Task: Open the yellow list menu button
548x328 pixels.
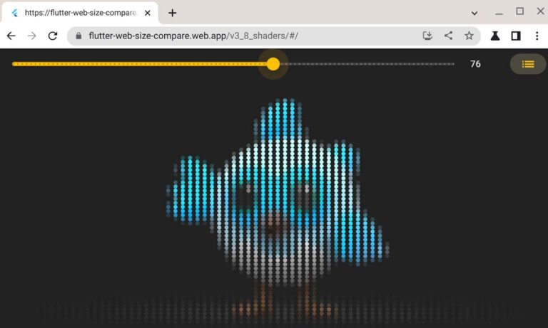Action: point(528,64)
